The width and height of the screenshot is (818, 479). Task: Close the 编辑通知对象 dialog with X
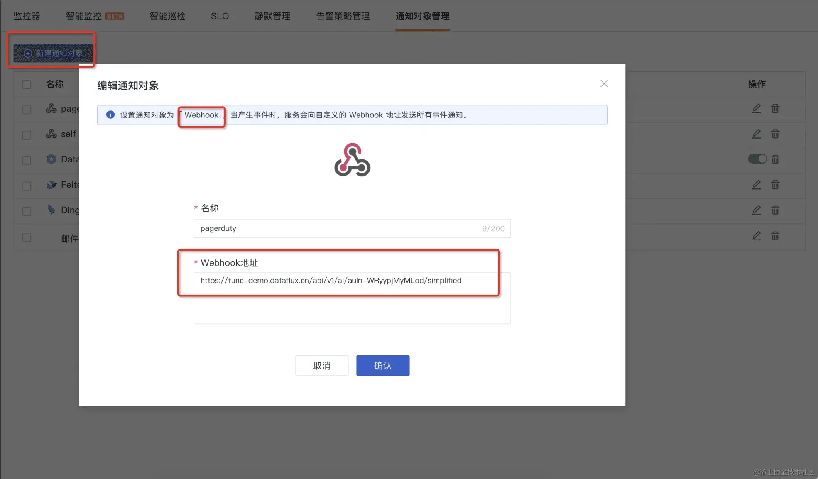tap(604, 84)
